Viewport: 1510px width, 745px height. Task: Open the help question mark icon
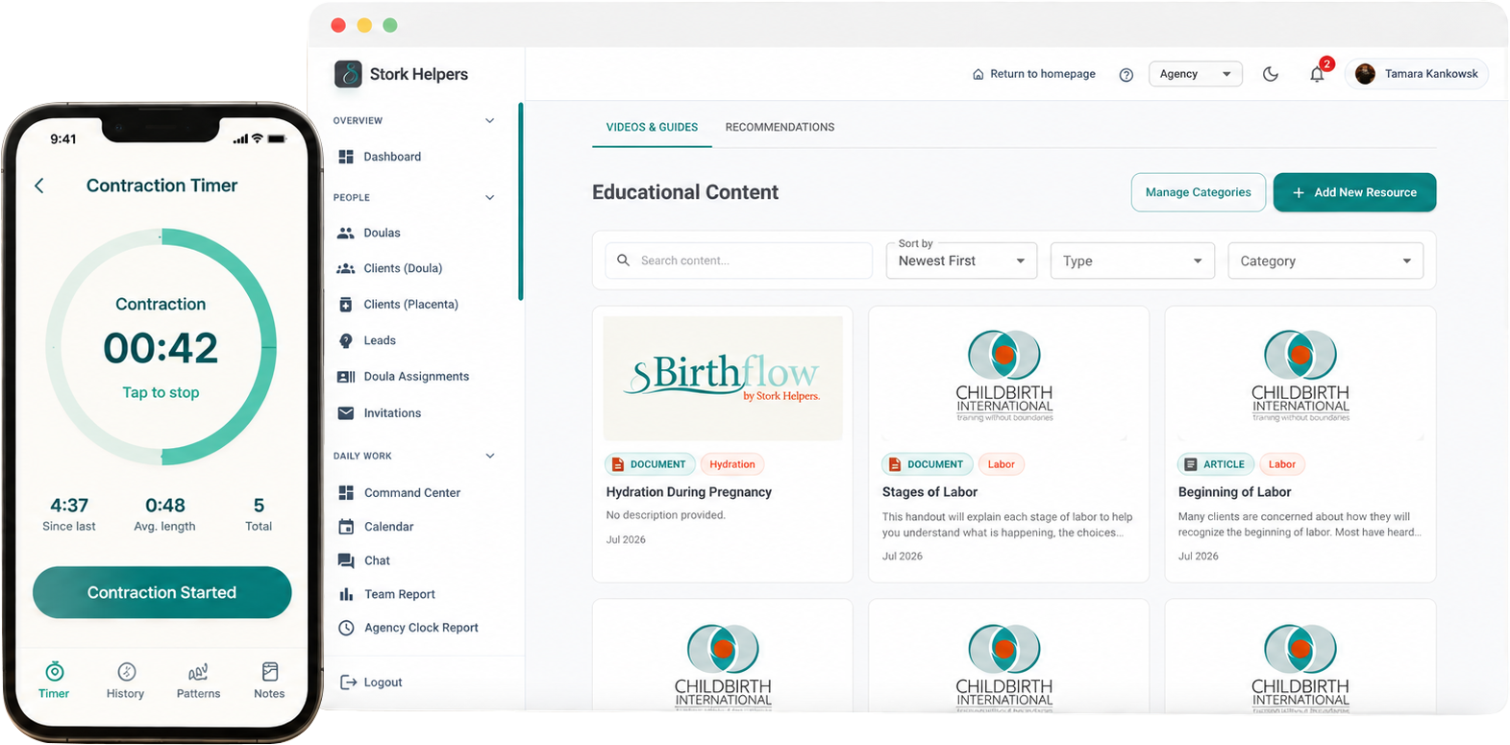point(1126,75)
